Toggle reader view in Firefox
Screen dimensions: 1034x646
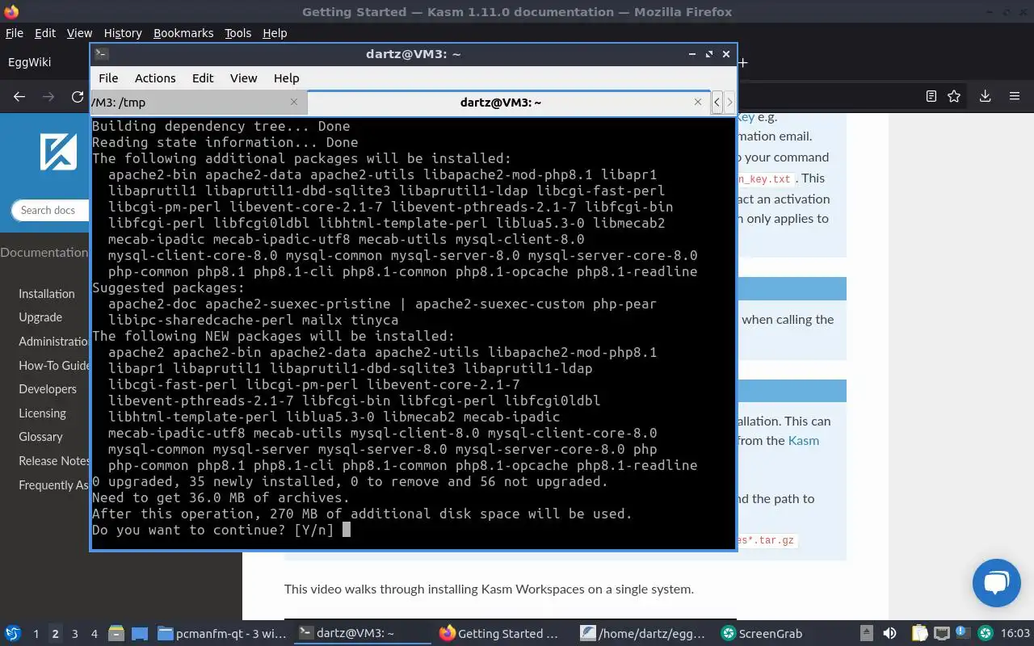click(931, 96)
